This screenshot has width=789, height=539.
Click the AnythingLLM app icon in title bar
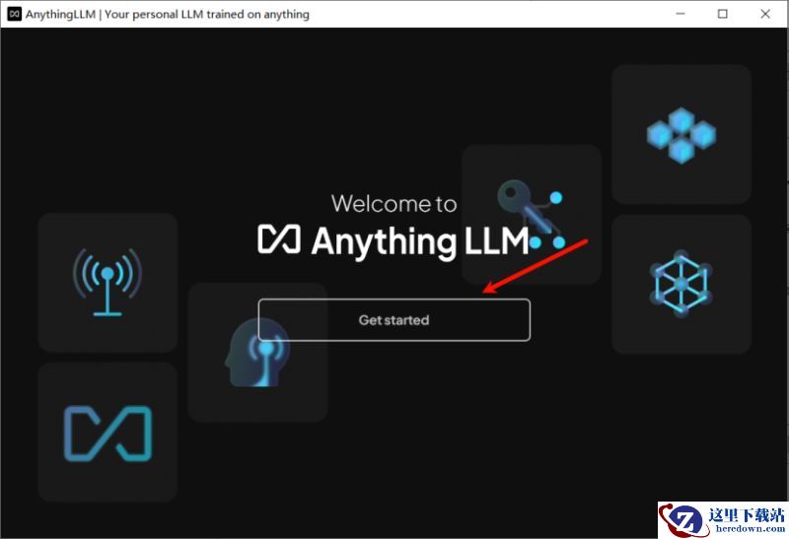click(14, 14)
